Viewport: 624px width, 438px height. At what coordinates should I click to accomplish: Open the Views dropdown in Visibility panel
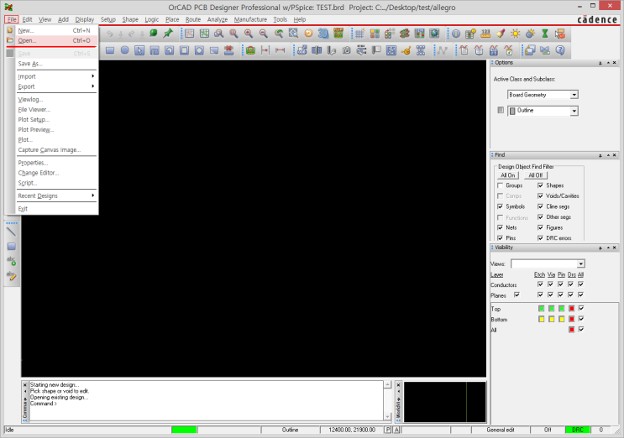[580, 264]
